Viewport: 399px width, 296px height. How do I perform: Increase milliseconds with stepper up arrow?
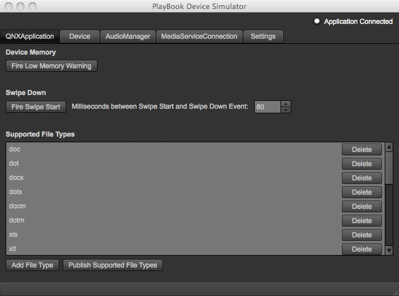point(286,104)
